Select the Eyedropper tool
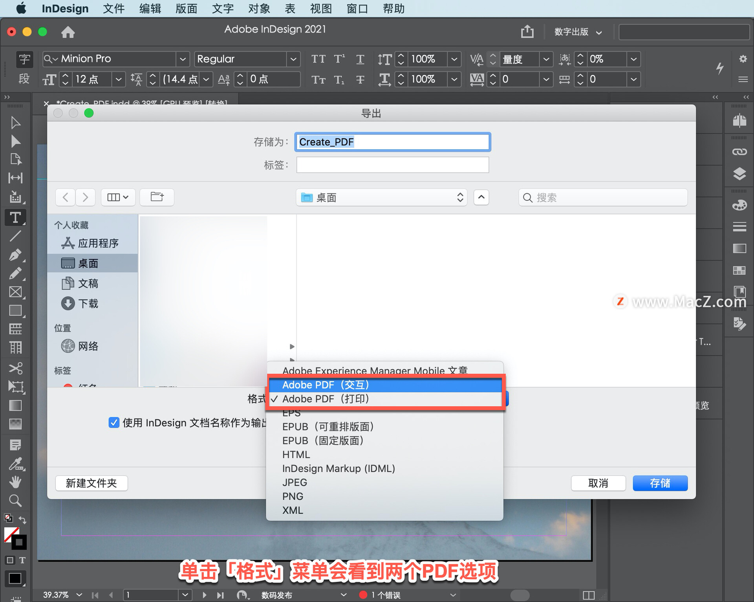Viewport: 754px width, 602px height. pos(16,464)
